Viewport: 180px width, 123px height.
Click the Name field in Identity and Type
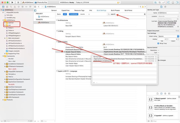tap(168, 13)
